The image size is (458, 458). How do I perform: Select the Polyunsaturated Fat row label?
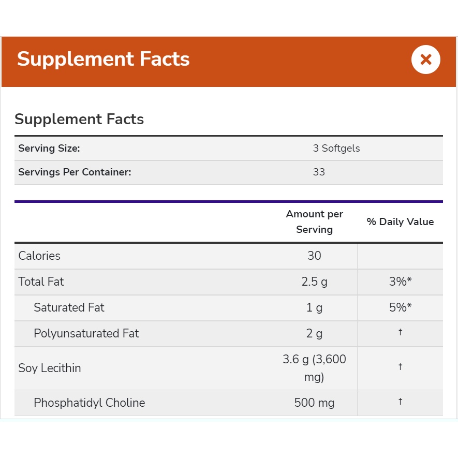86,333
